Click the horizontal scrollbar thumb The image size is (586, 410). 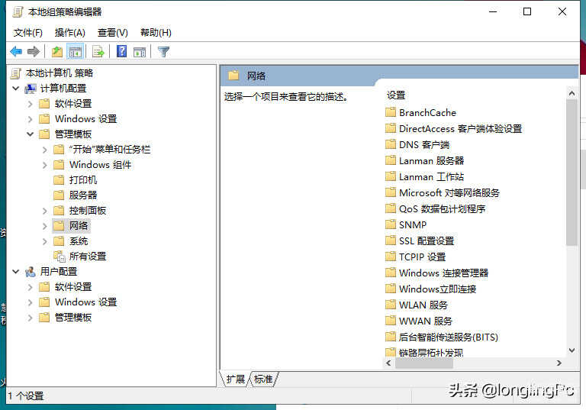coord(424,363)
